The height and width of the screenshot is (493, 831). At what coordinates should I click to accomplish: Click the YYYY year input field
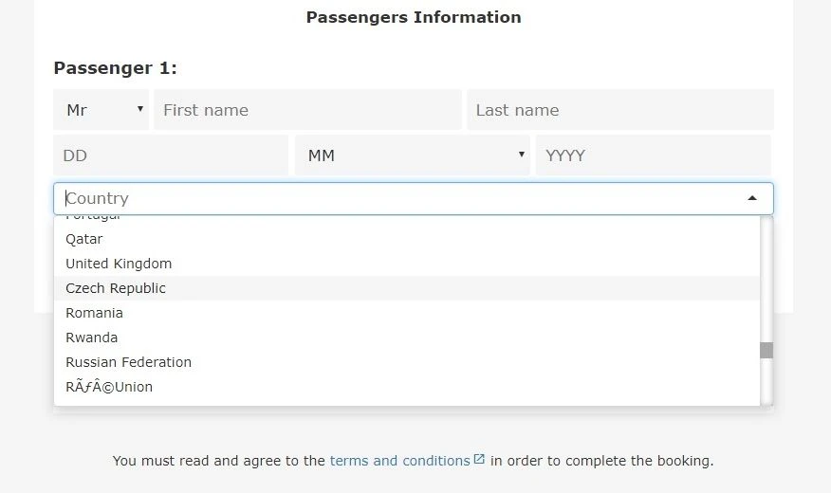pyautogui.click(x=653, y=155)
